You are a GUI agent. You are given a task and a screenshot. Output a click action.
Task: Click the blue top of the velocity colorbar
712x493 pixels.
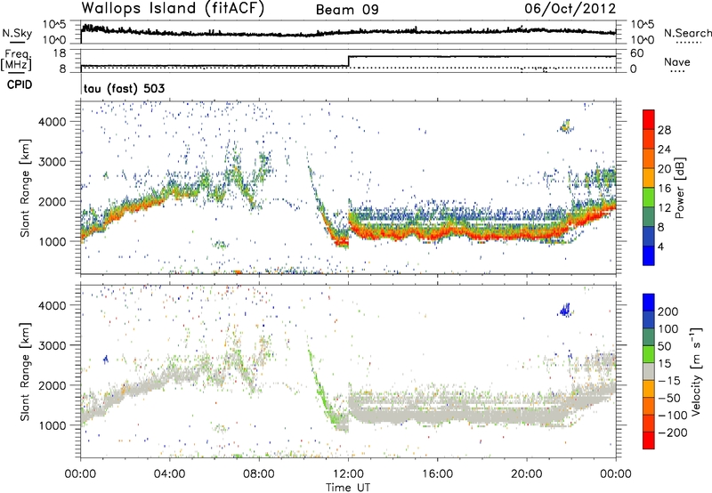point(649,303)
